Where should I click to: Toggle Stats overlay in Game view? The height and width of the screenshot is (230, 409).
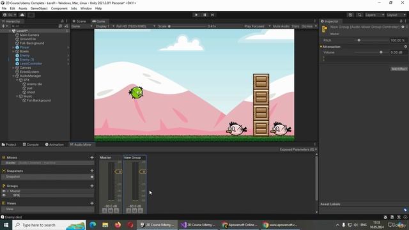click(295, 26)
